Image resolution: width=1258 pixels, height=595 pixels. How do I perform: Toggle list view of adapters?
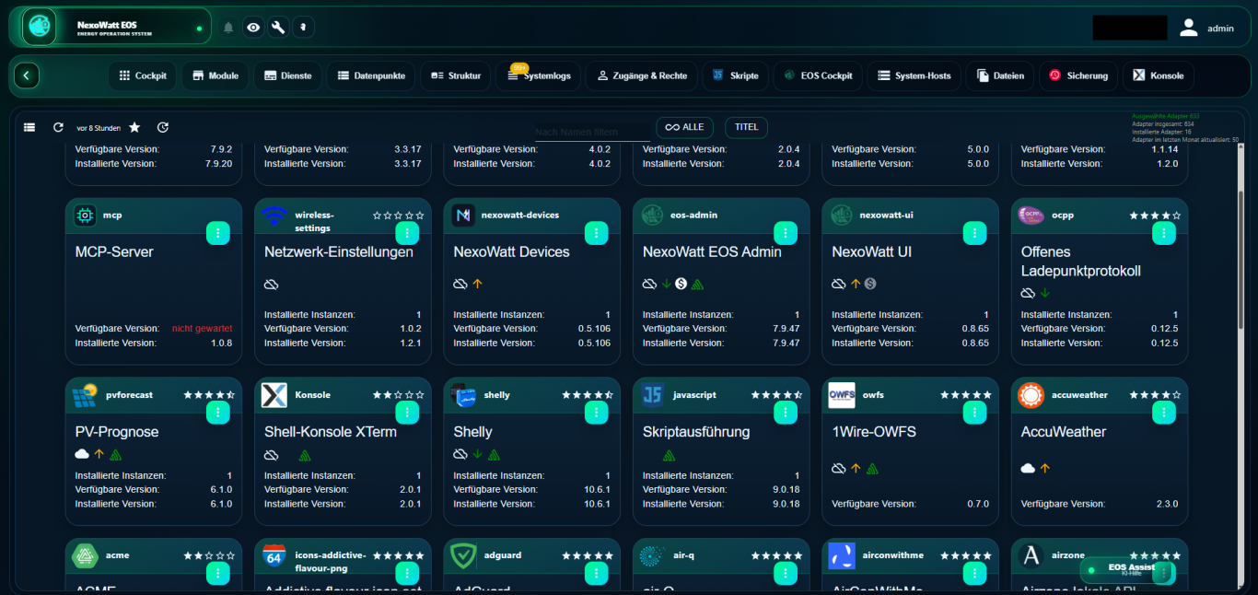coord(29,127)
